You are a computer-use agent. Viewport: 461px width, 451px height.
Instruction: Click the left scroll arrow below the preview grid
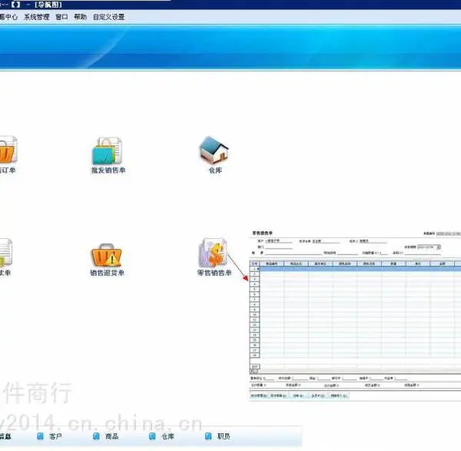[252, 371]
